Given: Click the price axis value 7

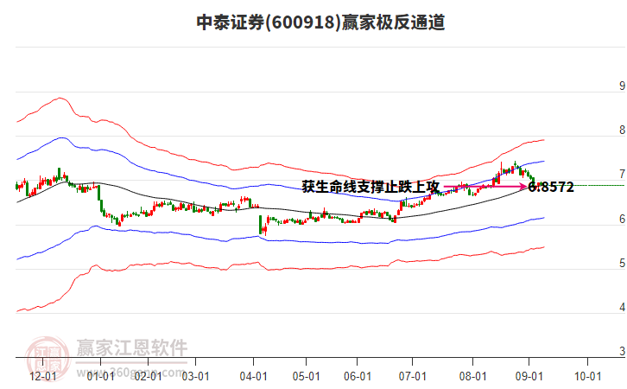Looking at the screenshot, I should click(622, 175).
